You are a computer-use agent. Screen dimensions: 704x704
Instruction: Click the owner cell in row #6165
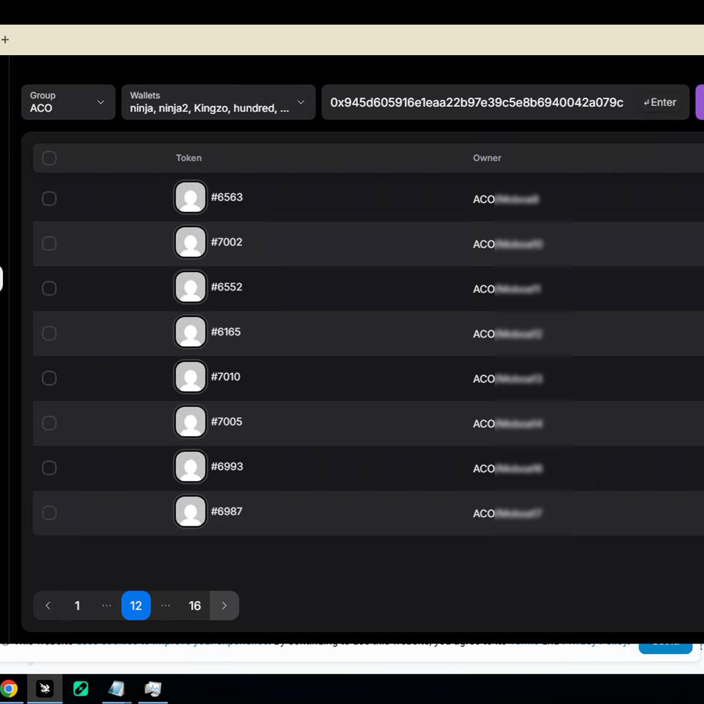click(507, 334)
